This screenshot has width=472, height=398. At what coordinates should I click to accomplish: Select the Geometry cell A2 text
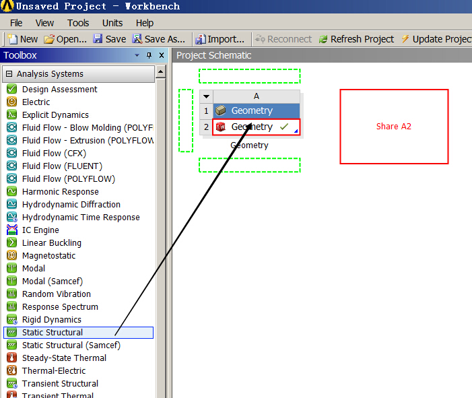tap(252, 127)
